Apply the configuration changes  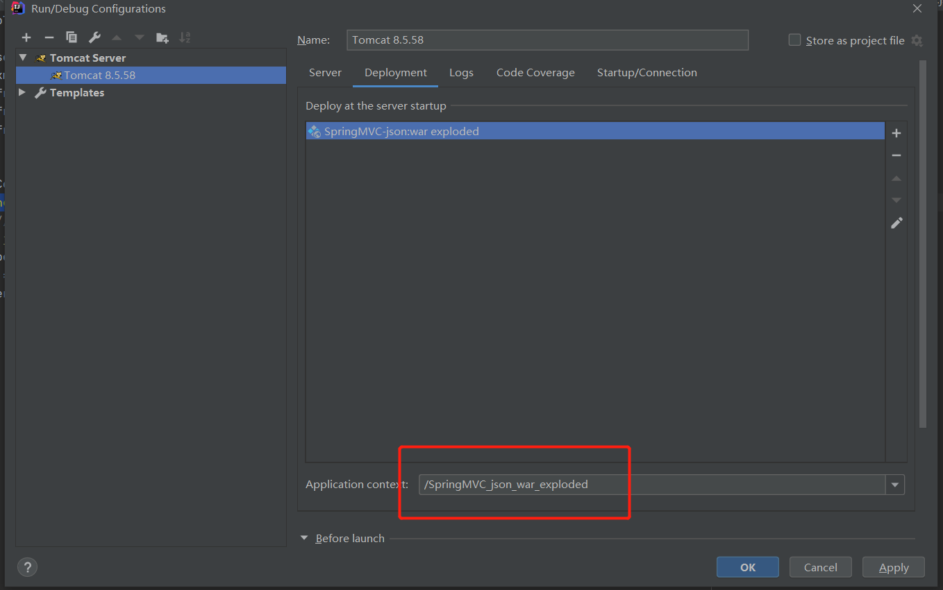[x=894, y=567]
